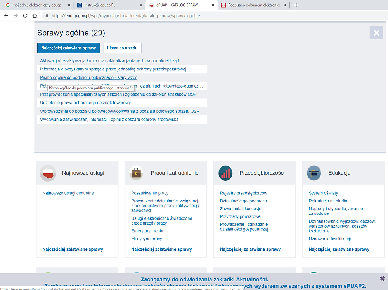Image resolution: width=388 pixels, height=290 pixels.
Task: Open 'Uznawanie kwalifikacji' link
Action: [x=329, y=239]
